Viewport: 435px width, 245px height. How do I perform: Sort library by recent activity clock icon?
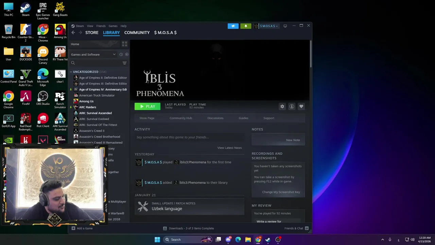(x=121, y=54)
